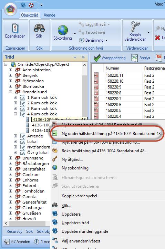Choose Uppdatera underliggande in context menu
The width and height of the screenshot is (165, 249).
85,231
